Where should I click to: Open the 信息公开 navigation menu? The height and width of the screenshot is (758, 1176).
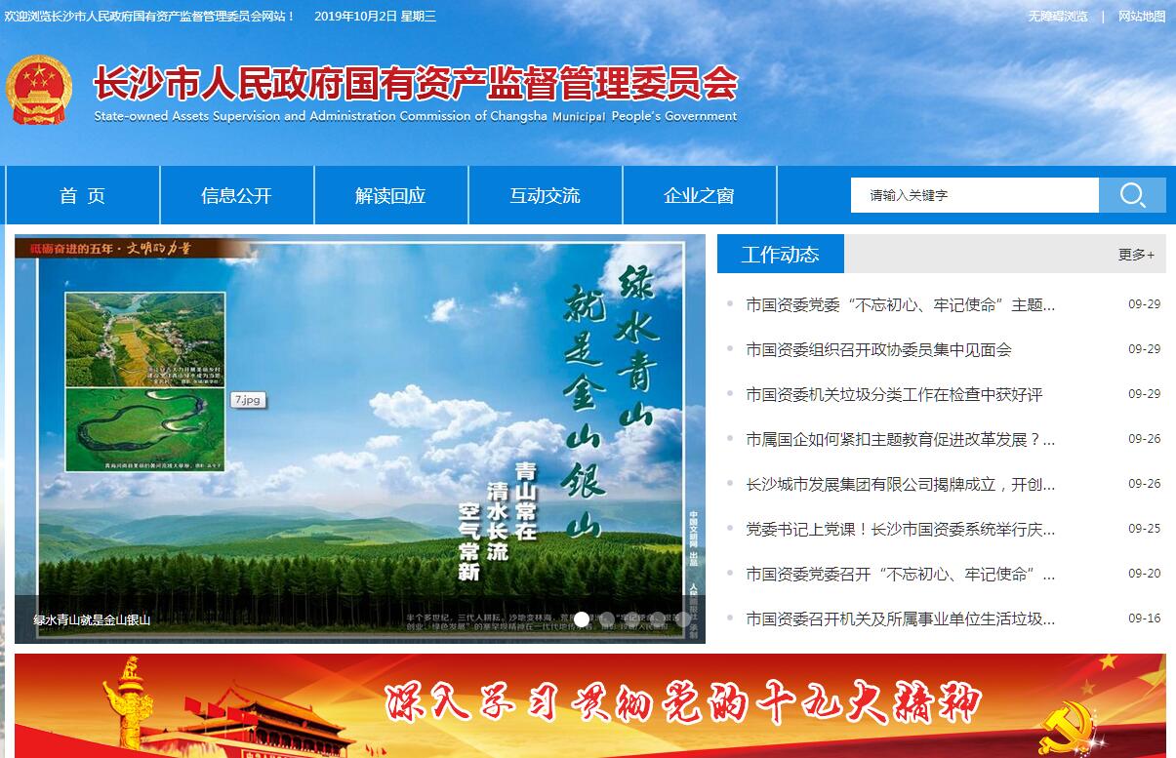(x=236, y=195)
